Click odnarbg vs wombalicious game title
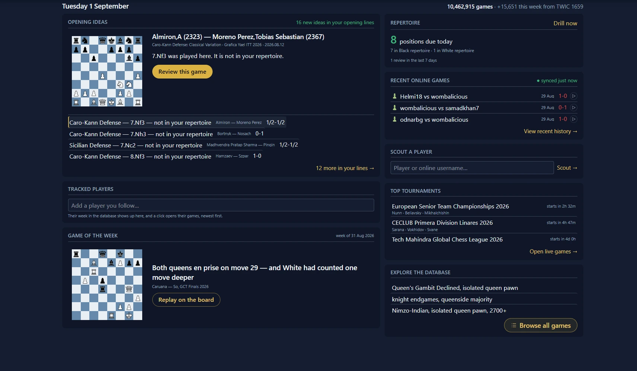 [x=434, y=119]
